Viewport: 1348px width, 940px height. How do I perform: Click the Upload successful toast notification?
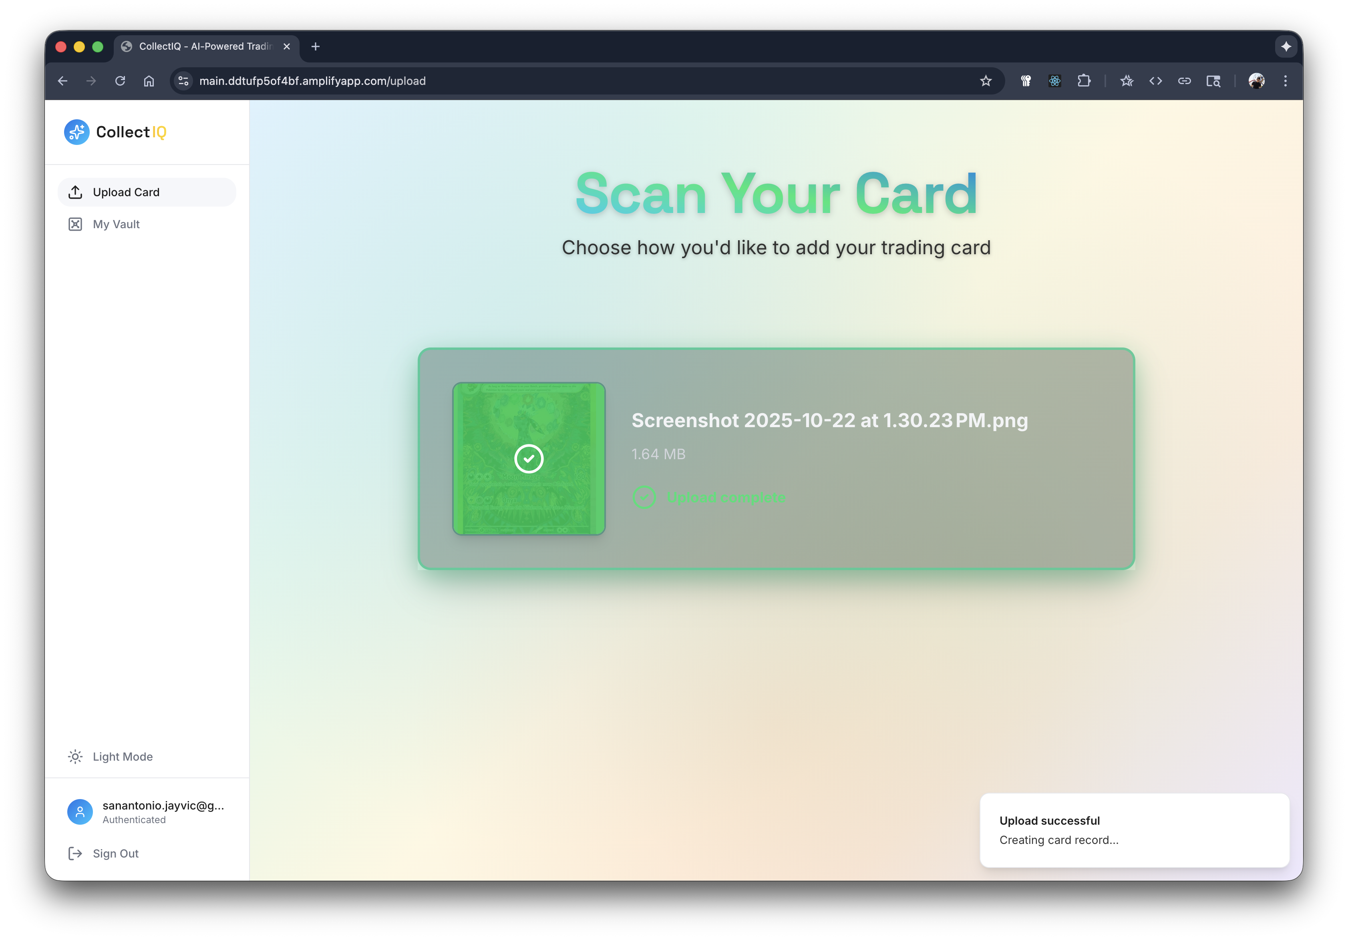pos(1134,830)
